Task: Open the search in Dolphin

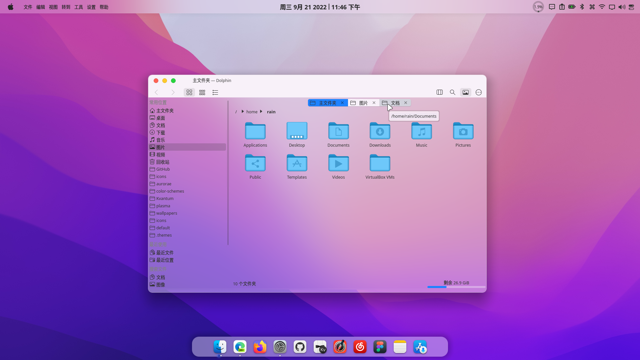Action: coord(452,92)
